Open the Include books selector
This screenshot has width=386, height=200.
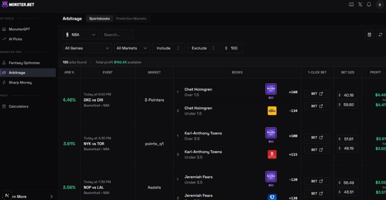pos(168,48)
